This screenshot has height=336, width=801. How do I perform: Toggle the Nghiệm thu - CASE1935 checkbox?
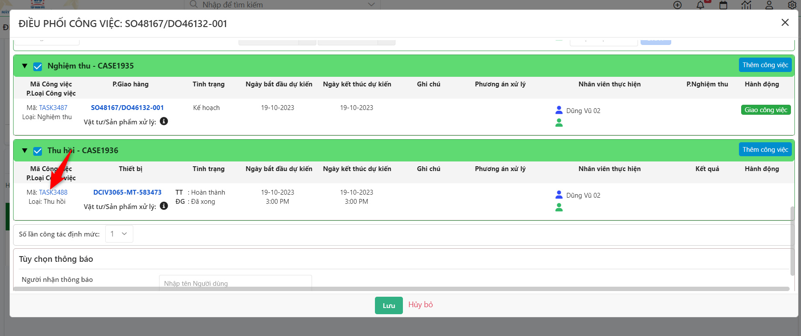(38, 66)
